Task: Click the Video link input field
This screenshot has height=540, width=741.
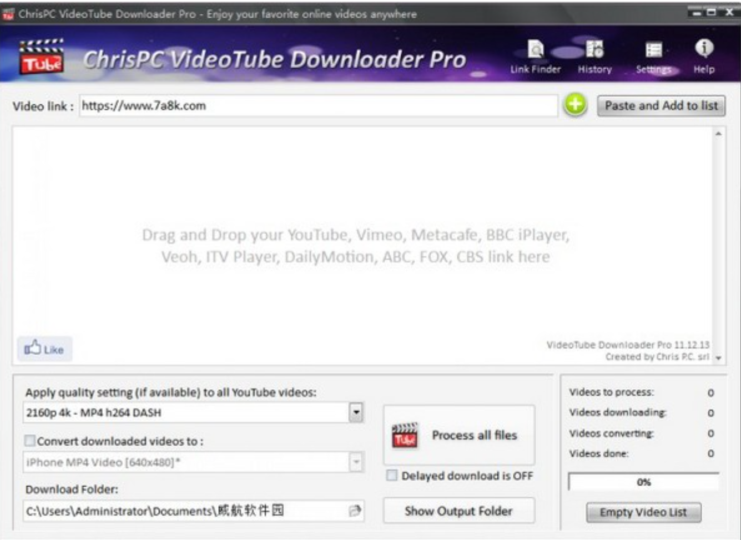Action: pyautogui.click(x=319, y=105)
